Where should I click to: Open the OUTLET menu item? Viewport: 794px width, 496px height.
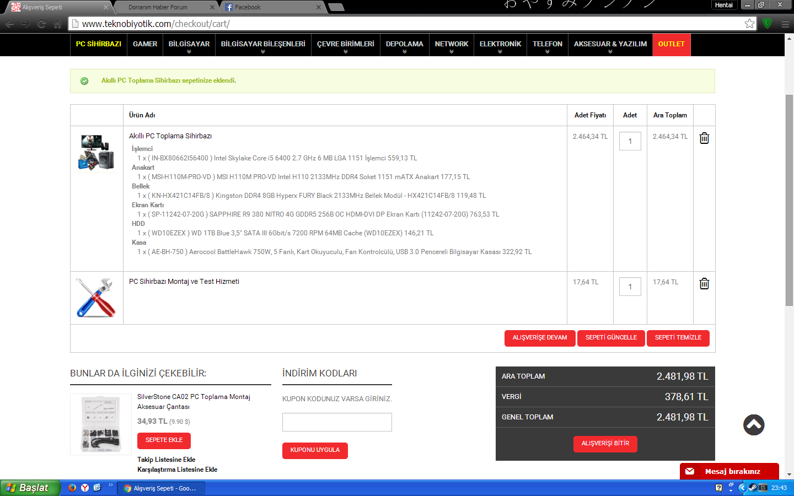click(671, 44)
